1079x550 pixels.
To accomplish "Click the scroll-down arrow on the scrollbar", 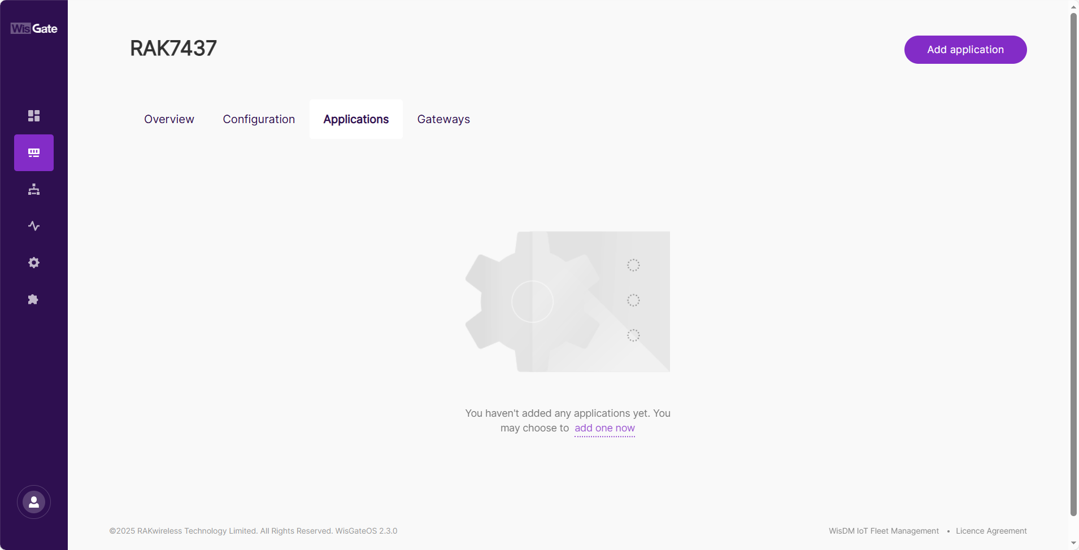I will tap(1072, 543).
